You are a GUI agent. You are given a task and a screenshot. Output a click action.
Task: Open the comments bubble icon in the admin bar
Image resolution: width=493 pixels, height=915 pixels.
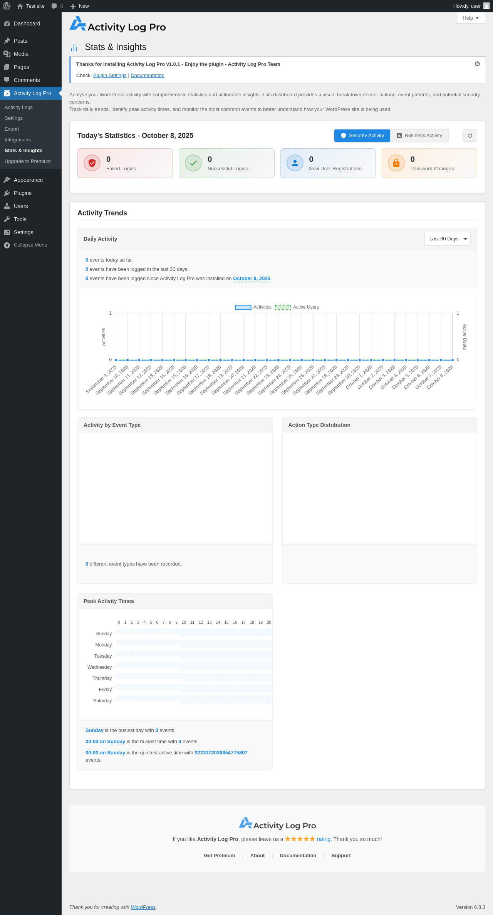[x=54, y=6]
